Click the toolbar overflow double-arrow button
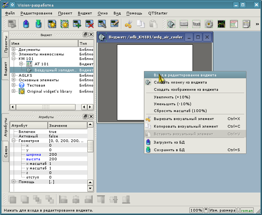Image resolution: width=262 pixels, height=215 pixels. 258,24
